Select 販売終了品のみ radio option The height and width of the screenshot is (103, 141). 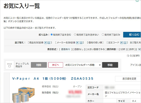coord(103,34)
